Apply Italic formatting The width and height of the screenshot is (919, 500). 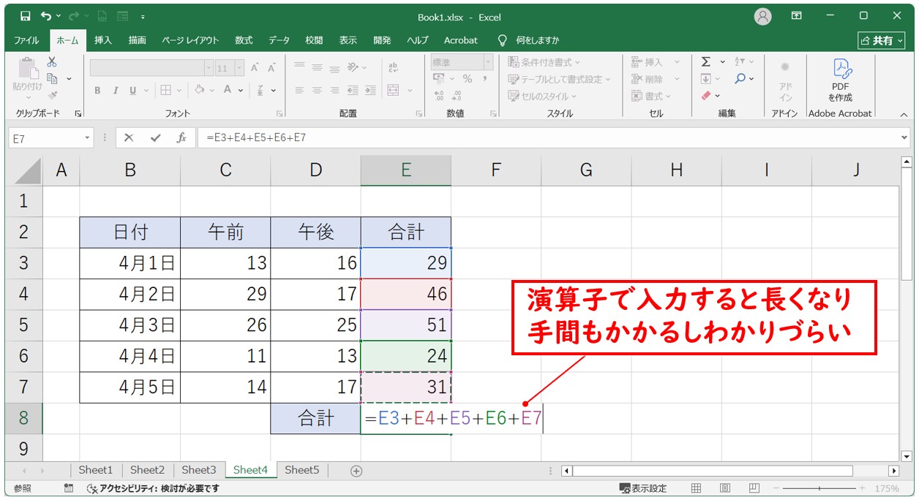[x=116, y=89]
